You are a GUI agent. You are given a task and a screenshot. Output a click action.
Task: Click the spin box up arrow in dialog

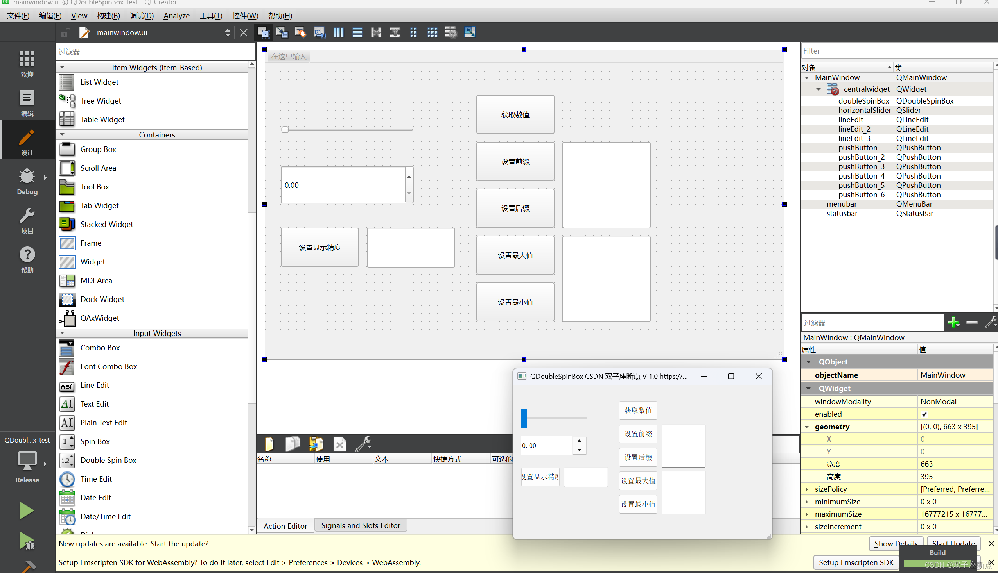579,441
